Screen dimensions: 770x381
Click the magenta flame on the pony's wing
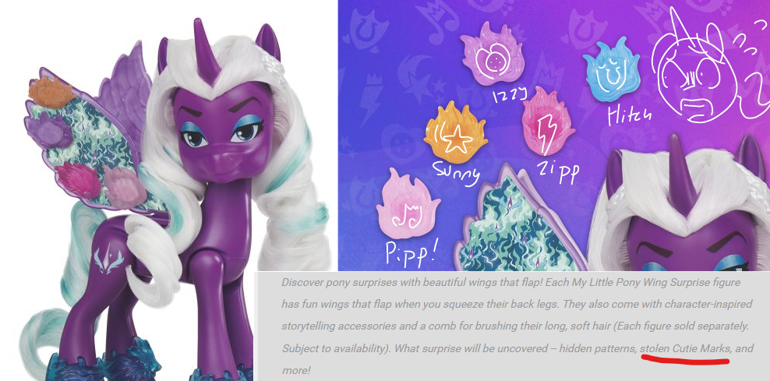(x=79, y=180)
